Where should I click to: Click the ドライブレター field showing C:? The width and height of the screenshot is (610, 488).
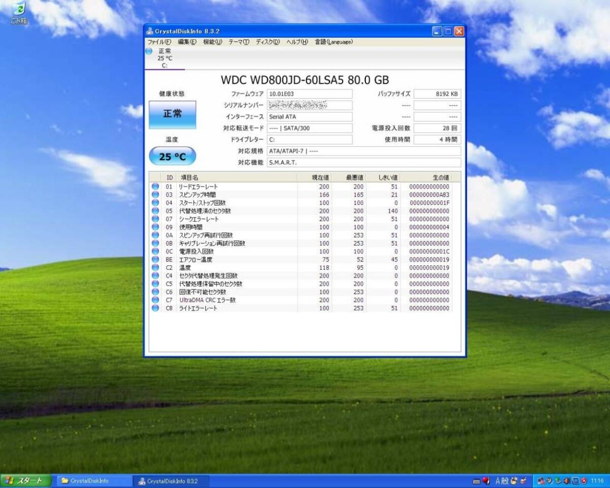pyautogui.click(x=310, y=139)
